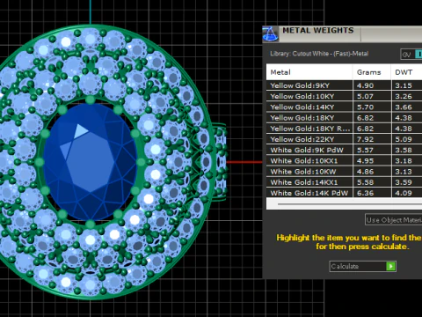Select the Yellow Gold:18KY row
Viewport: 422px width, 317px height.
tap(344, 118)
